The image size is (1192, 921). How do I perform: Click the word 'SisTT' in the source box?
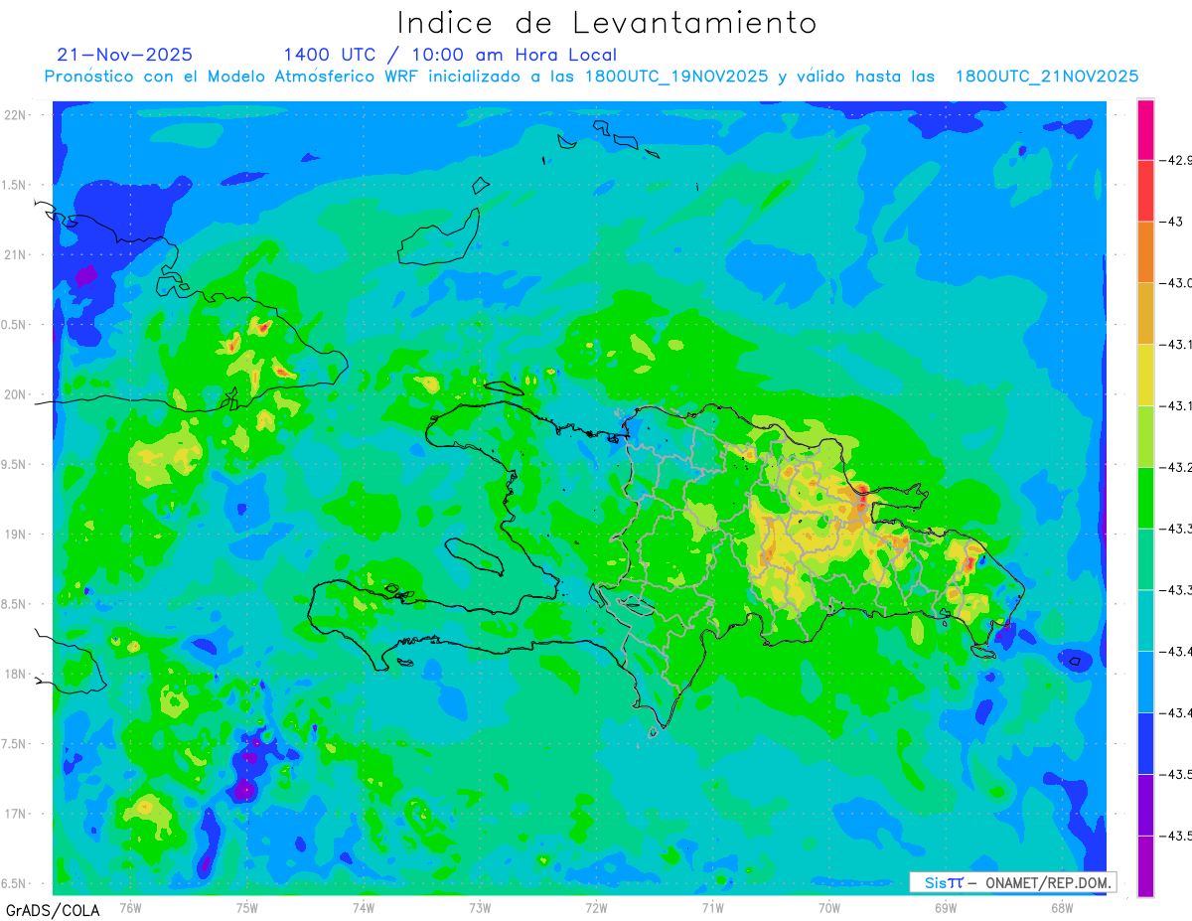944,882
